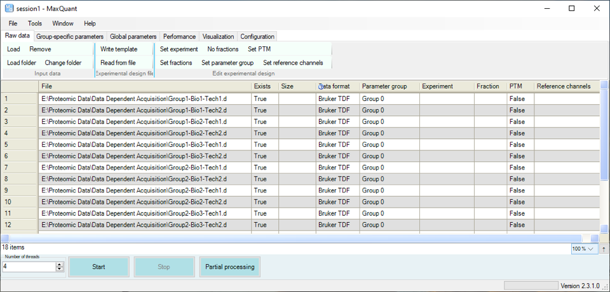The width and height of the screenshot is (610, 292).
Task: Select Set experiment option
Action: click(x=179, y=49)
